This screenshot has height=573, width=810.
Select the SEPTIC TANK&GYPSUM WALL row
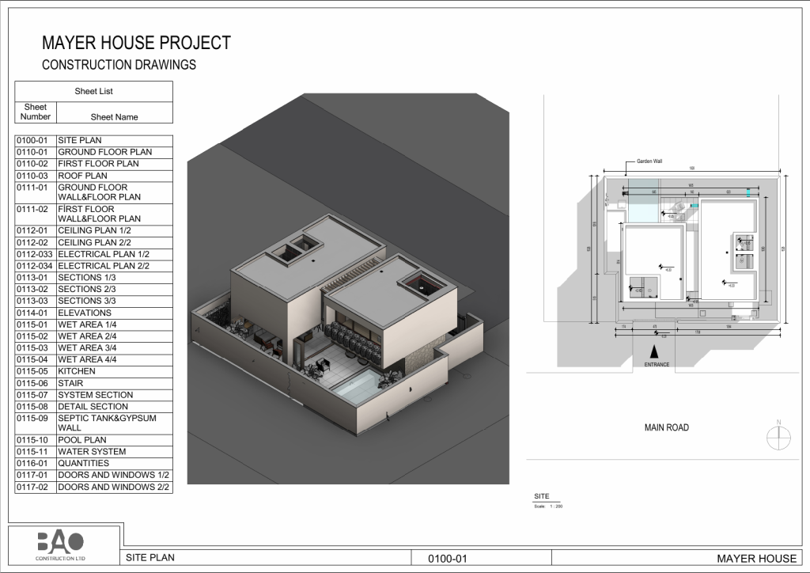tap(93, 423)
